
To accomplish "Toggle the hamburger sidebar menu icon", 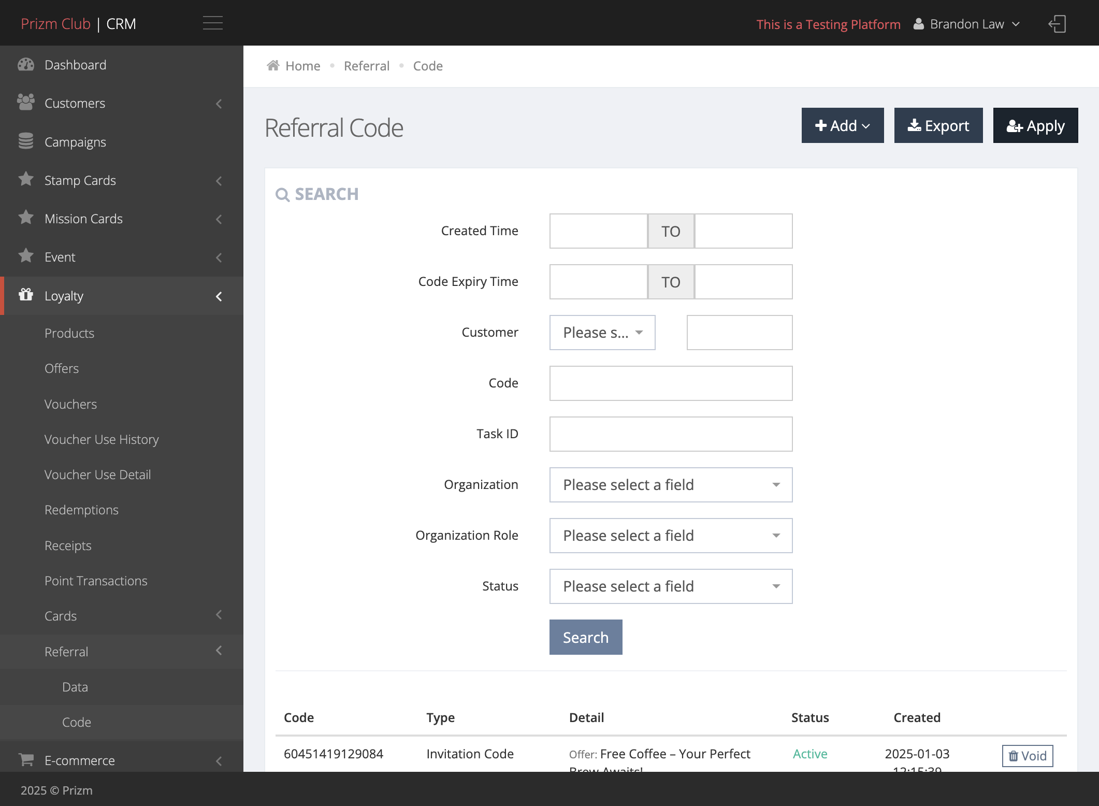I will [212, 23].
